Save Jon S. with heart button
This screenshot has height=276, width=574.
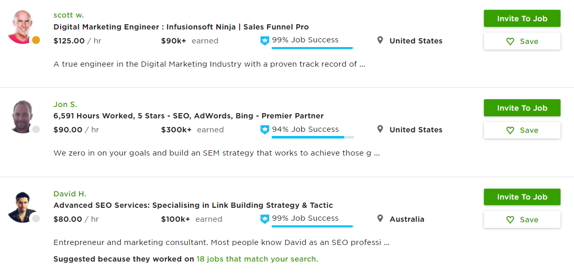522,130
